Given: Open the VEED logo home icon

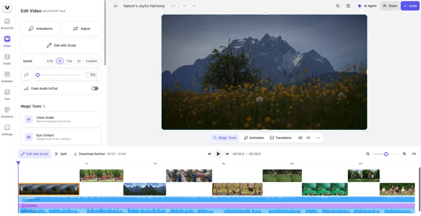Looking at the screenshot, I should tap(7, 7).
